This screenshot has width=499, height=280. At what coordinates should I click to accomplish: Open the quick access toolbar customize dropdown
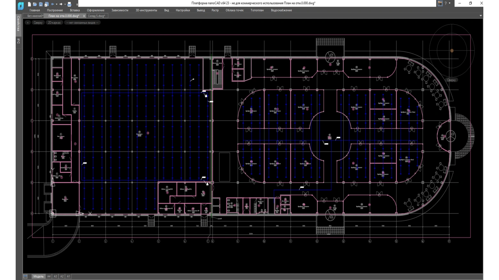click(77, 4)
